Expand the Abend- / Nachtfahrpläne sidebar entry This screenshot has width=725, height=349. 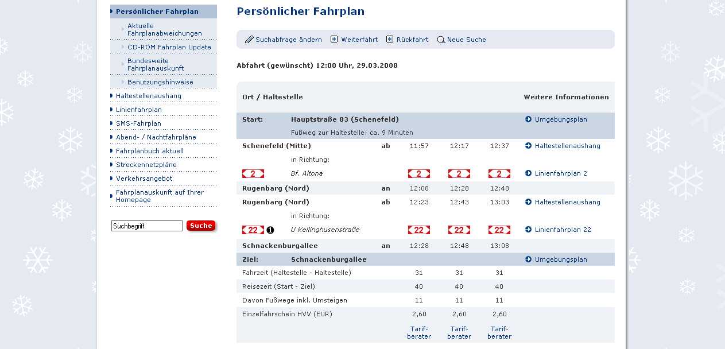[156, 137]
